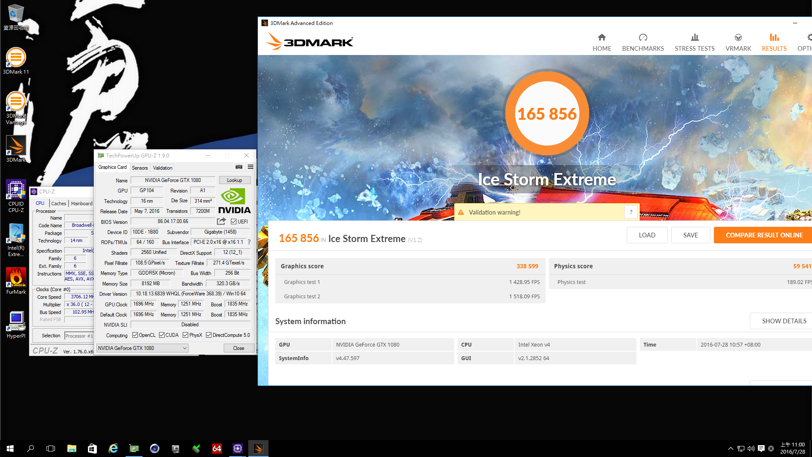Switch to CPU tab in CPU-Z
812x457 pixels.
tap(40, 204)
